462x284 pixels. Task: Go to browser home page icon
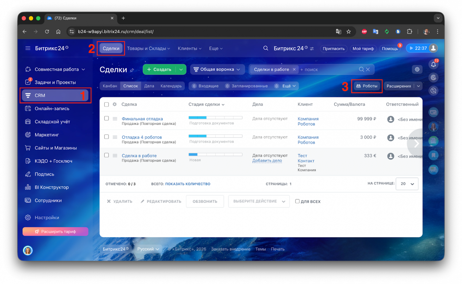point(58,32)
